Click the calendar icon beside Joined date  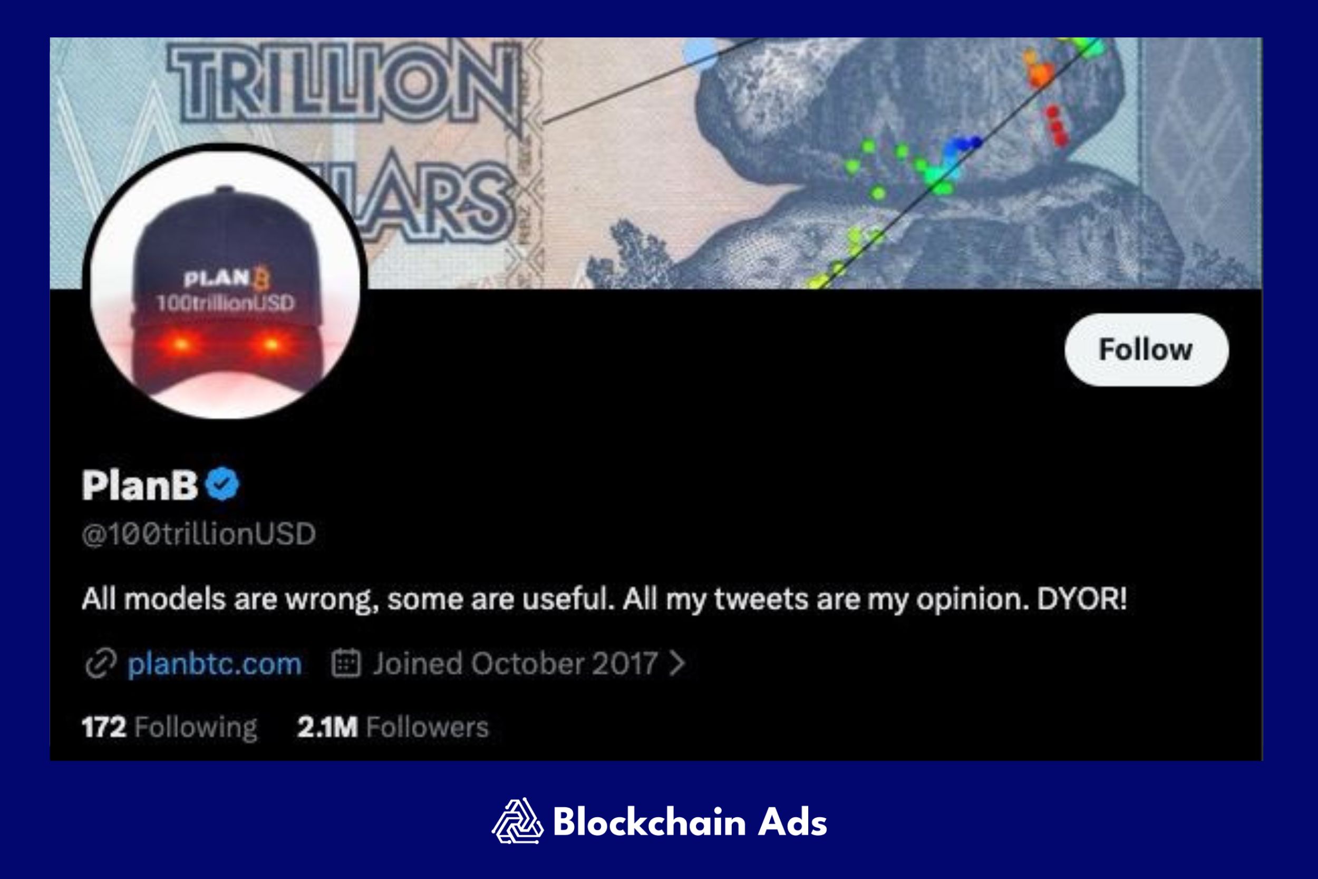point(346,663)
